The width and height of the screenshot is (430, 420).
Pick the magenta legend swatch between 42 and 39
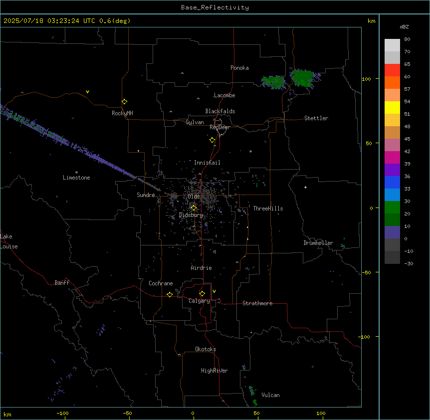click(x=392, y=158)
